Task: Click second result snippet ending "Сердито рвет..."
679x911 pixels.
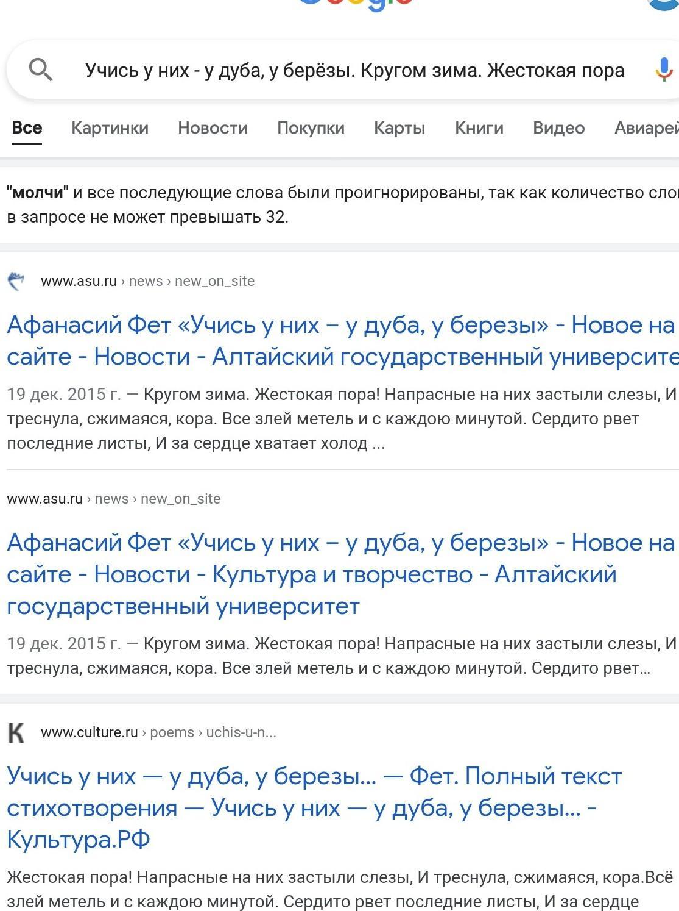Action: tap(342, 656)
